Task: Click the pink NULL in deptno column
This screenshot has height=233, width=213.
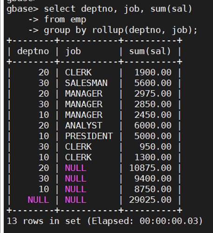Action: coord(38,200)
